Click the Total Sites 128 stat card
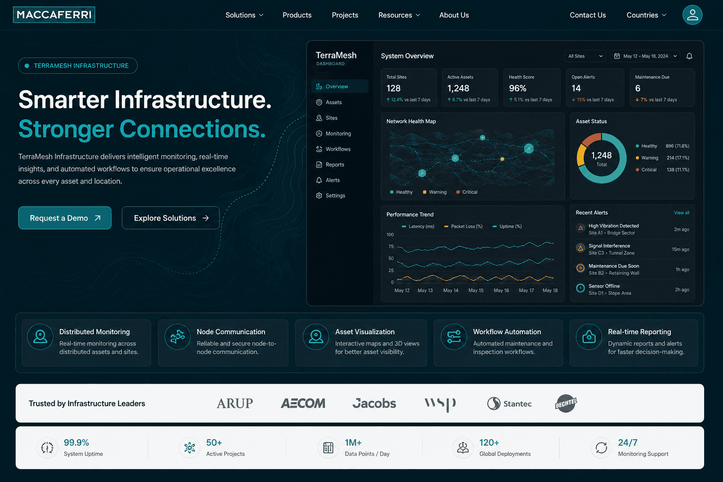This screenshot has height=482, width=723. [409, 88]
